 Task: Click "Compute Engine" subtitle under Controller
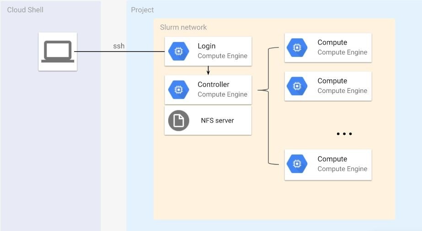click(x=222, y=94)
